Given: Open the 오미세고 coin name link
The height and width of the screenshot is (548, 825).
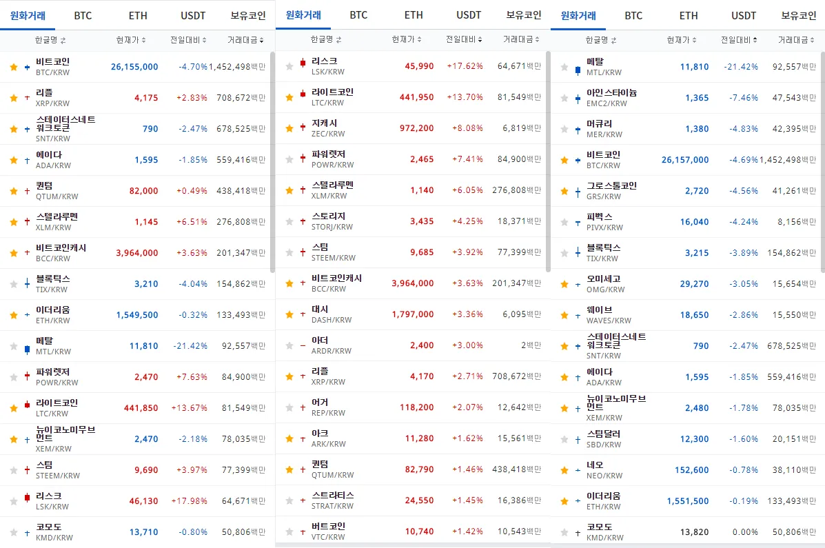Looking at the screenshot, I should 604,279.
